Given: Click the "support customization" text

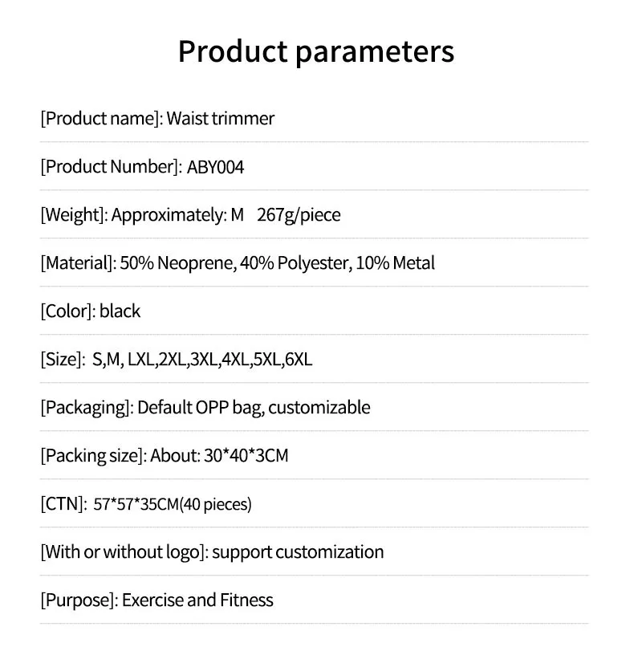Looking at the screenshot, I should 298,552.
